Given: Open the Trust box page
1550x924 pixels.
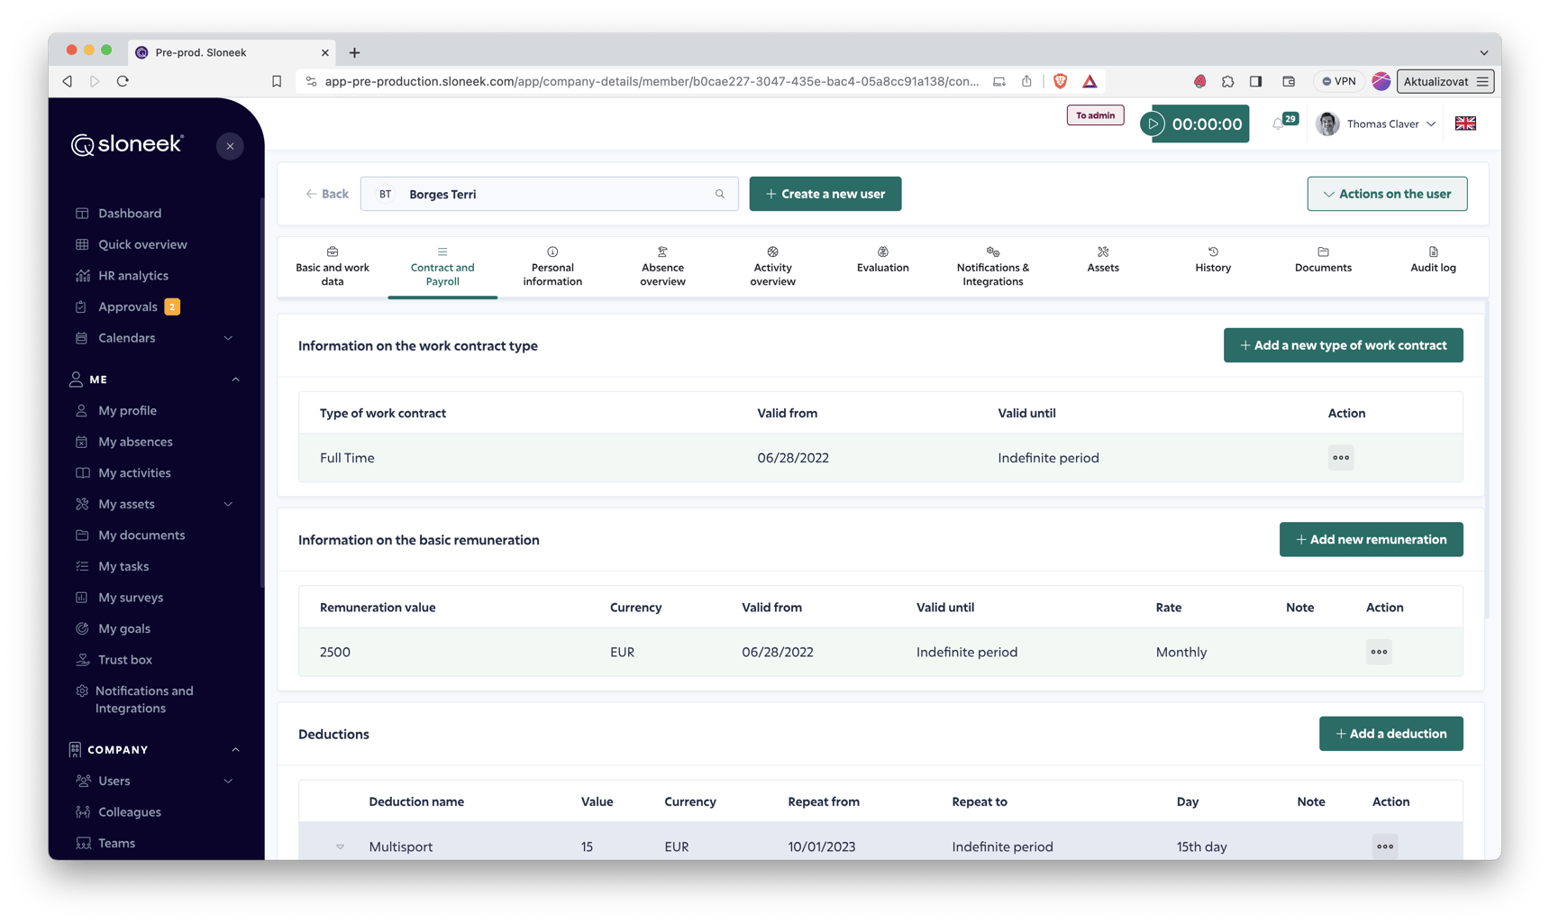Looking at the screenshot, I should [125, 659].
